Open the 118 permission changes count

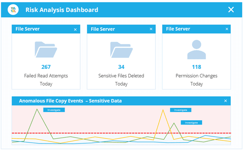click(x=197, y=67)
